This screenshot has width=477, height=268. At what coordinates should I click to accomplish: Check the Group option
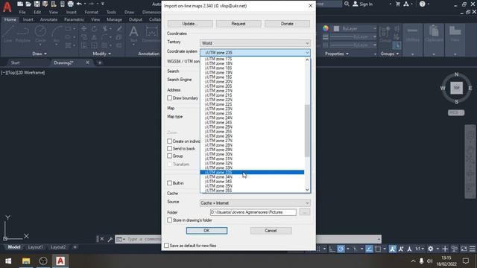point(169,156)
